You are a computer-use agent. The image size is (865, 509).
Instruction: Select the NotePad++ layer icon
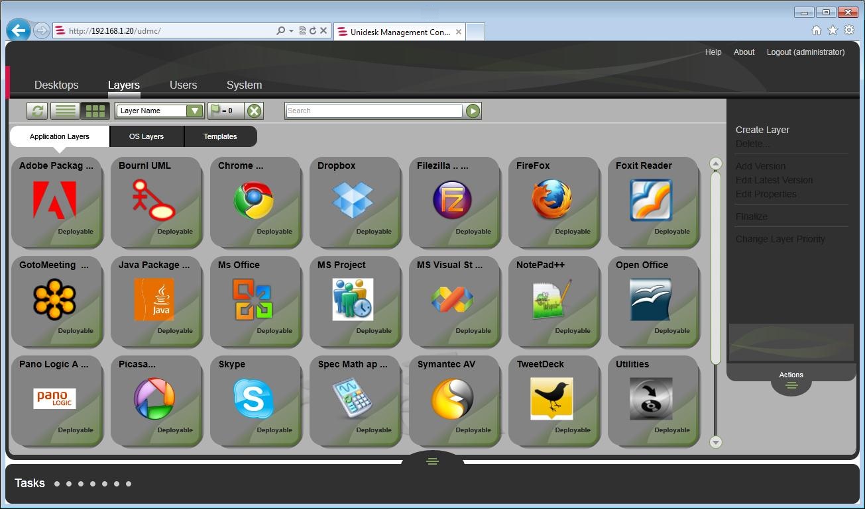[x=551, y=299]
